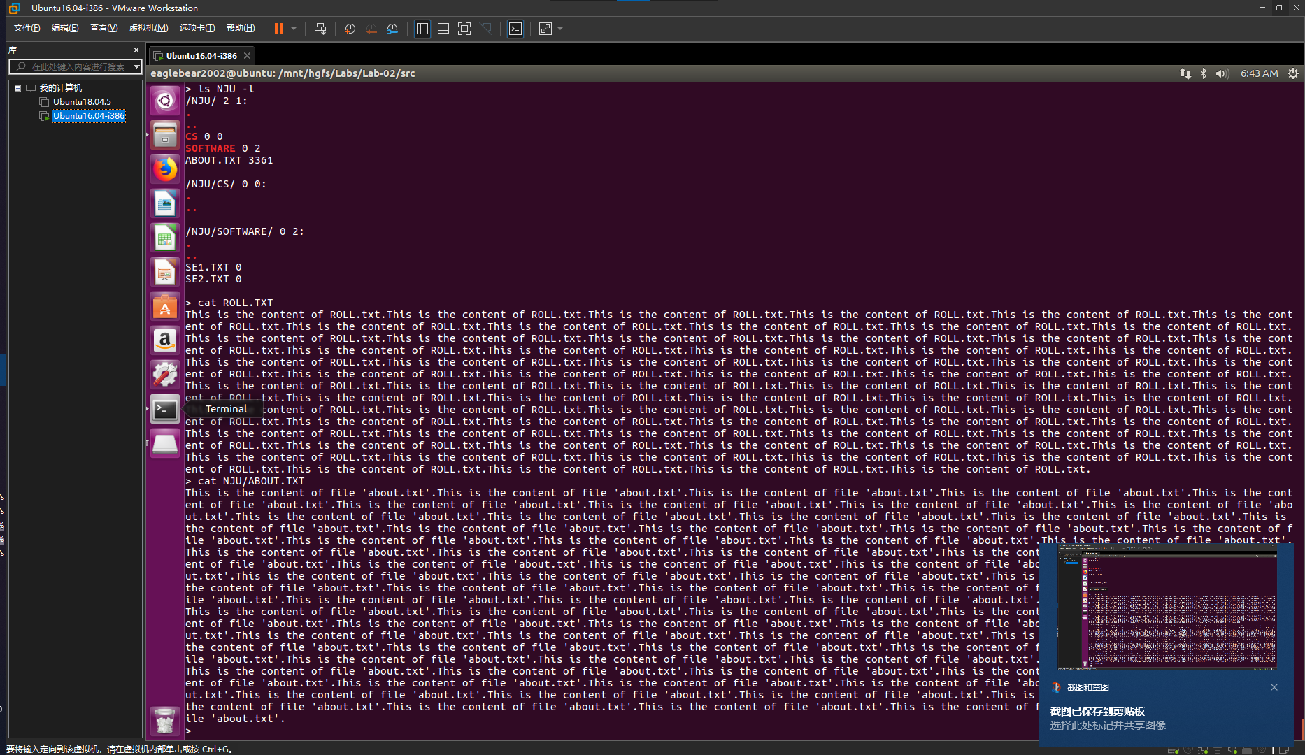Open the removable drive launcher
This screenshot has width=1305, height=755.
coord(165,443)
